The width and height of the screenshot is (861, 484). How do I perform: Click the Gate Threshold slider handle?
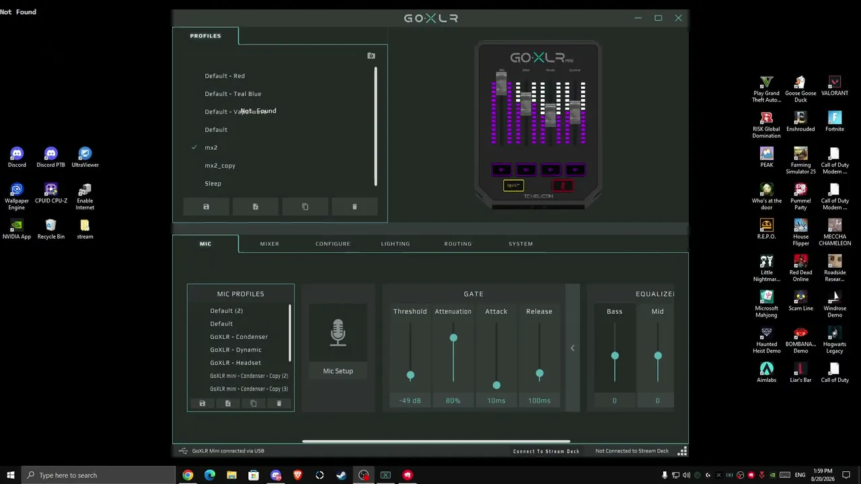(x=410, y=376)
